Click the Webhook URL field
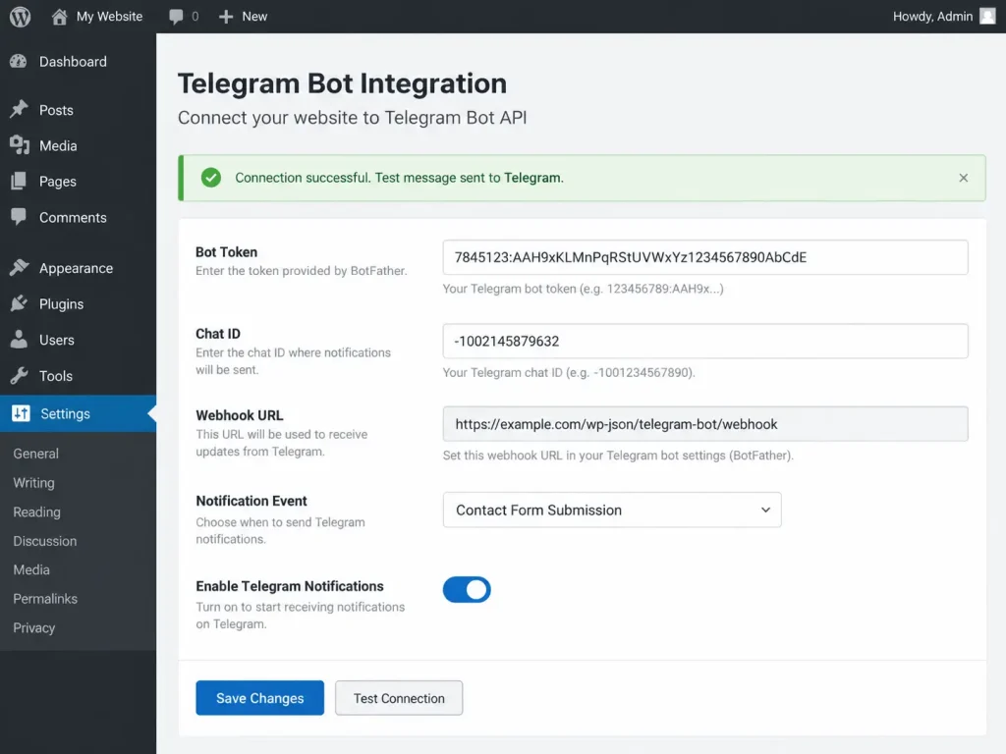1006x754 pixels. click(x=705, y=424)
